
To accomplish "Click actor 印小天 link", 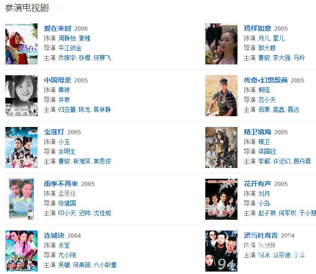I will click(x=67, y=213).
